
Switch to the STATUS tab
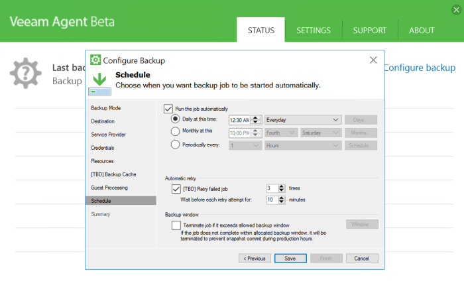(x=261, y=30)
